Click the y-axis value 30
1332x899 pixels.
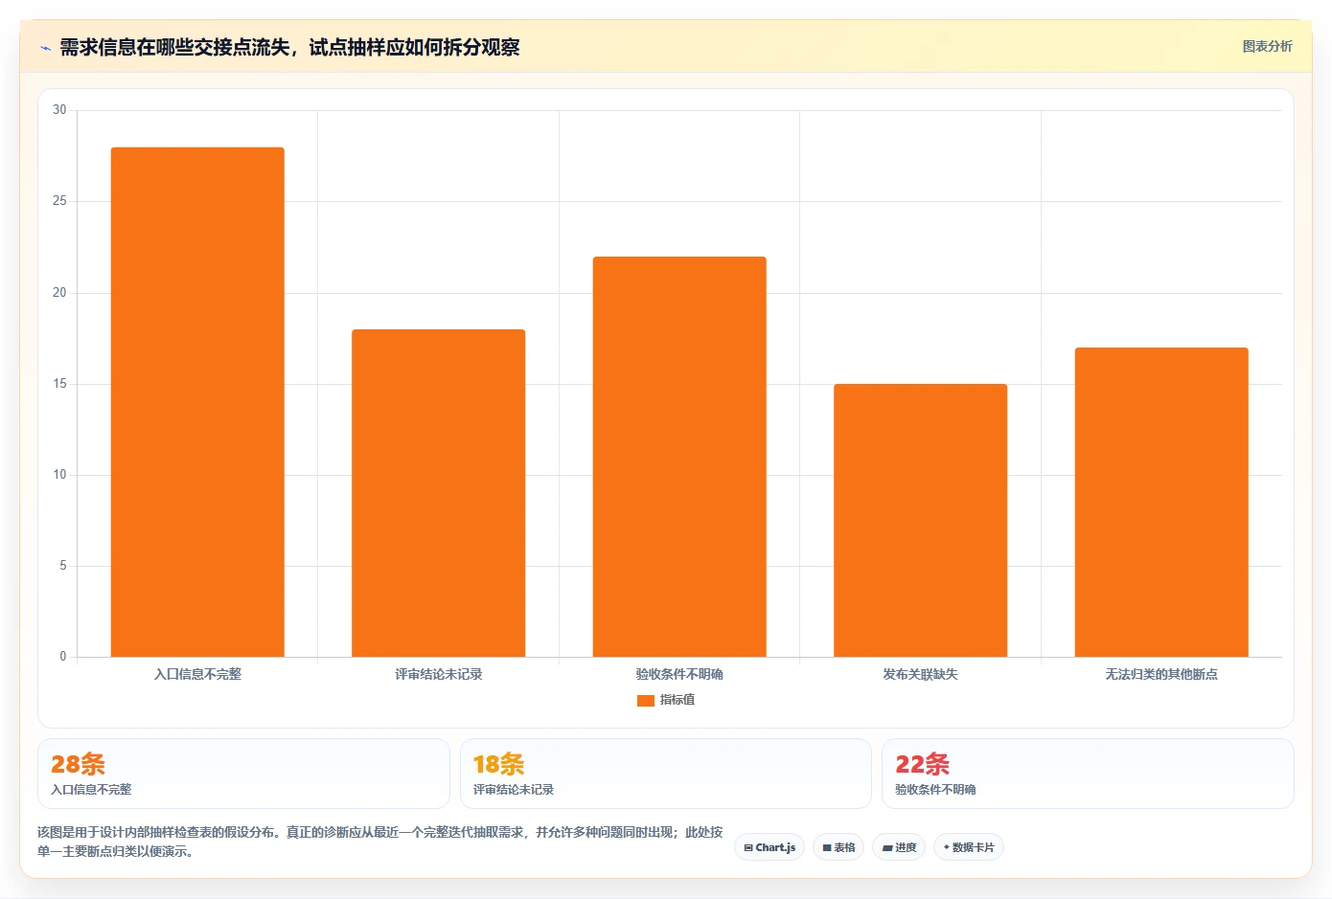59,110
